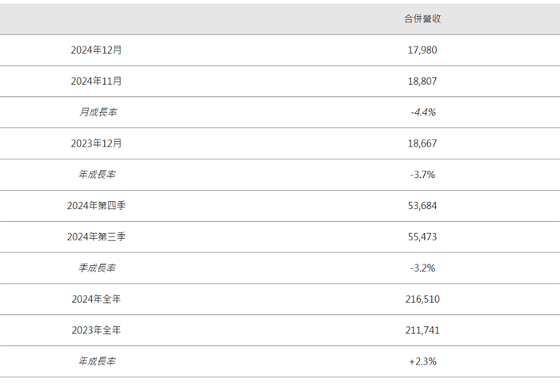Select the 2024年第三季 row label
Viewport: 560px width, 383px height.
point(96,237)
